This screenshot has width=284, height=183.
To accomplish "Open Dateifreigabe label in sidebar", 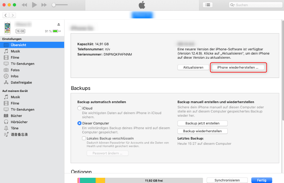I will pyautogui.click(x=21, y=82).
